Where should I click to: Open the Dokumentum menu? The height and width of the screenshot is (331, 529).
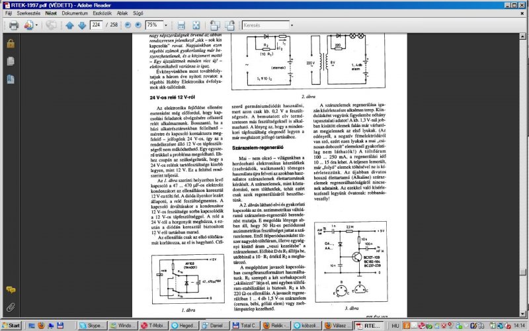pos(75,13)
